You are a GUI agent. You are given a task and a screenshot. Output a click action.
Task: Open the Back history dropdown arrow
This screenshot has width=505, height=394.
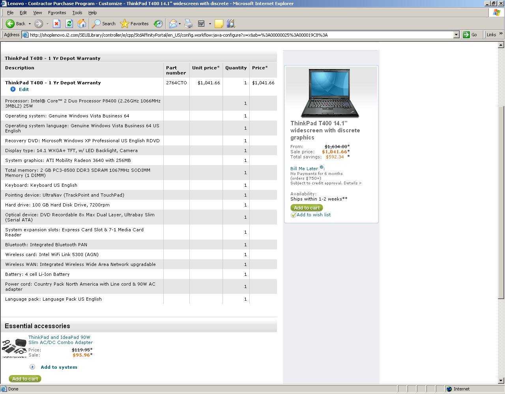pyautogui.click(x=30, y=24)
